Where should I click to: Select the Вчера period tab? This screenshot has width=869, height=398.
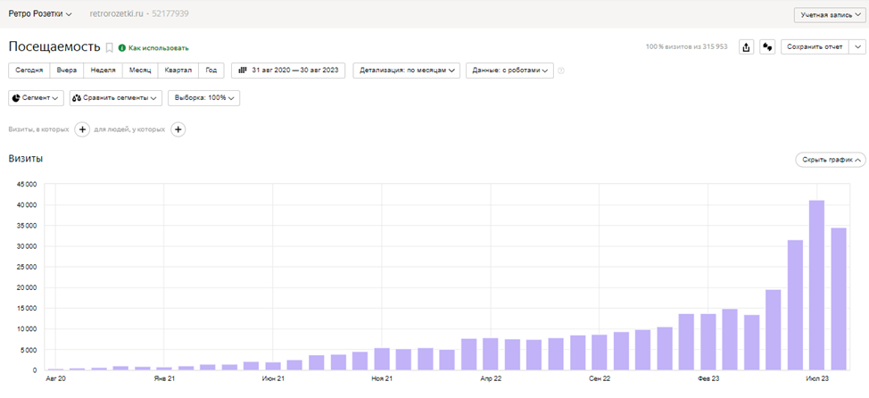click(x=67, y=70)
